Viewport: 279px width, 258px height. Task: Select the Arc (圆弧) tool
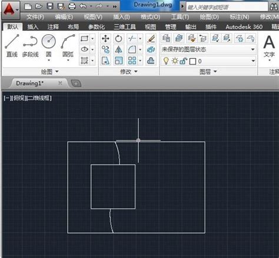tap(68, 46)
